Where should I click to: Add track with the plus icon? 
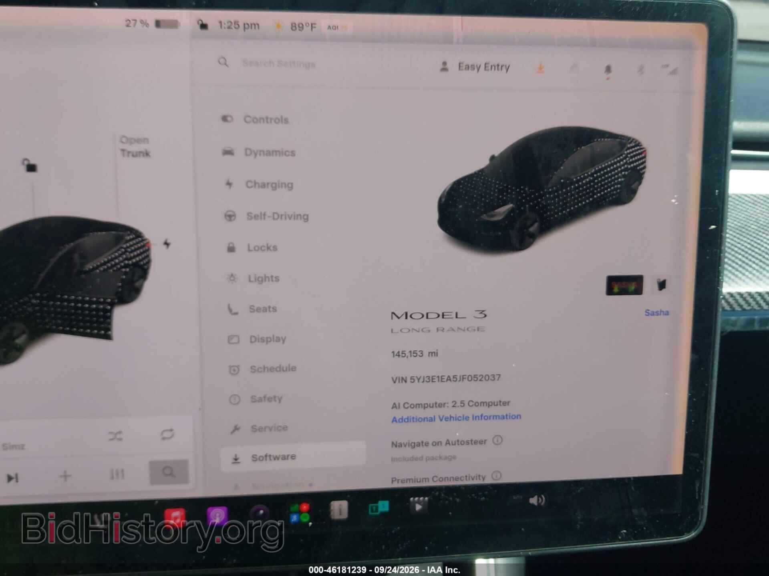[x=65, y=476]
